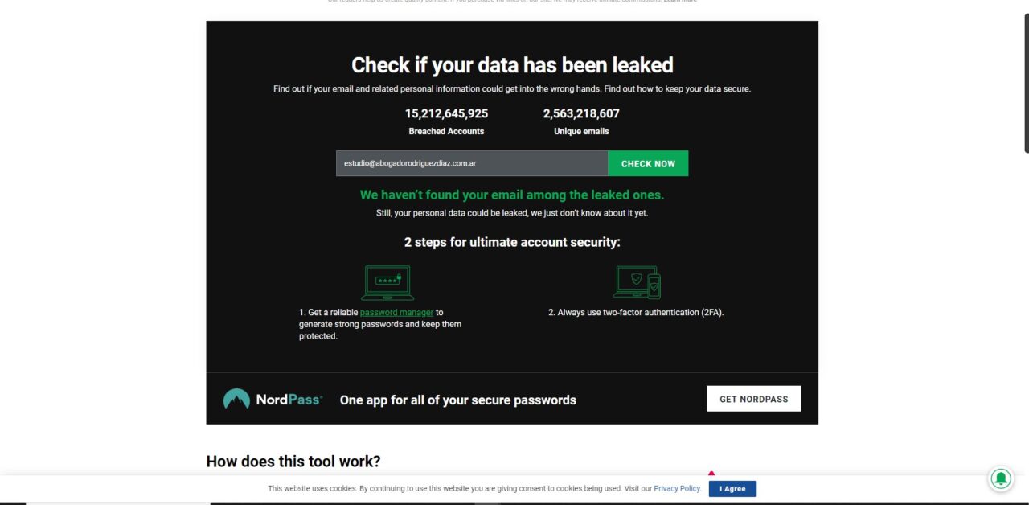Click the 15,212,645,925 breached accounts figure
This screenshot has width=1029, height=505.
click(446, 113)
